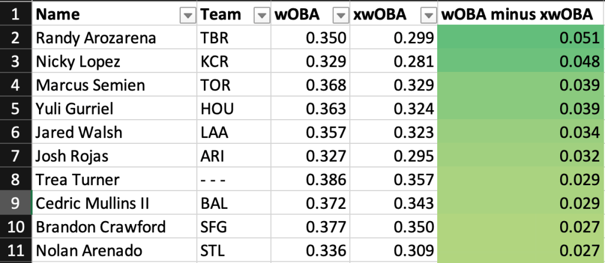The image size is (605, 263).
Task: Select row 11 header number
Action: coord(14,251)
